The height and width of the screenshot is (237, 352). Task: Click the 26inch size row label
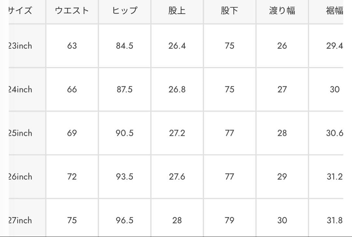(x=20, y=177)
